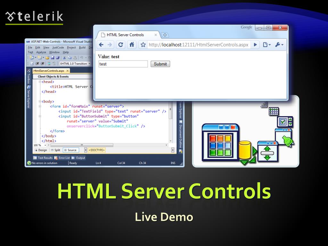Click the Save floppy icon in Visual Studio

53,58
